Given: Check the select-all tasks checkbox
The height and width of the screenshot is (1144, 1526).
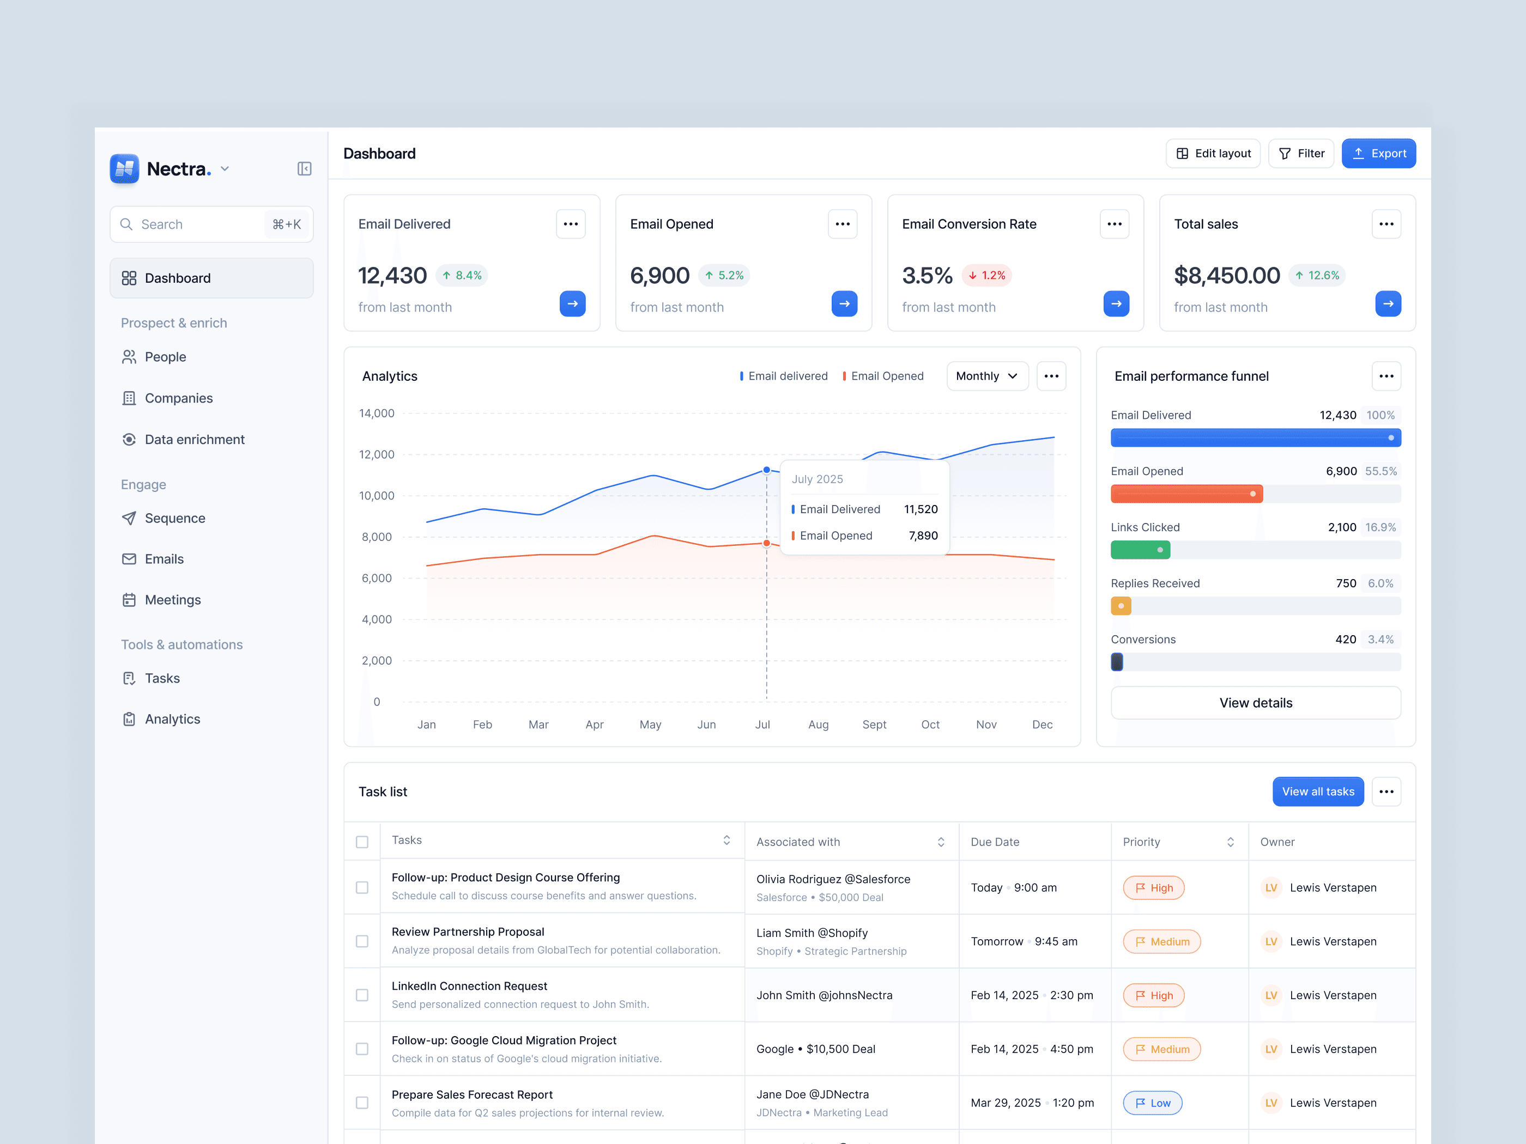Looking at the screenshot, I should click(362, 842).
